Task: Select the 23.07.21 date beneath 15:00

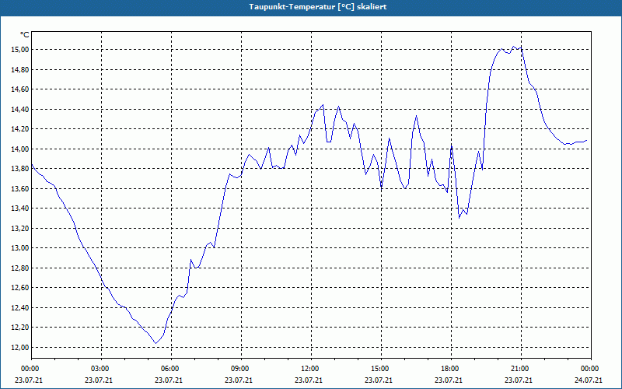Action: click(x=379, y=380)
